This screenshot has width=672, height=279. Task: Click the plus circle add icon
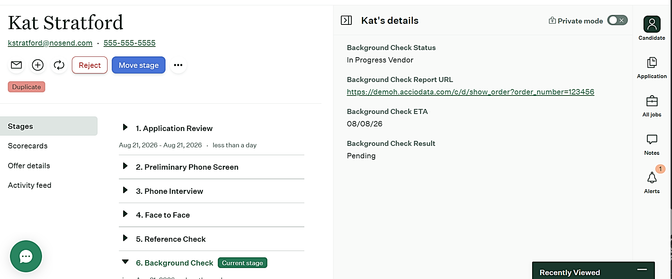point(38,65)
